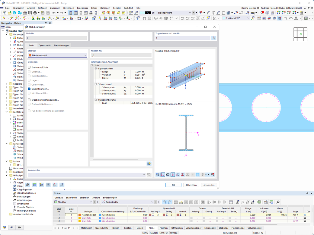Click the Abbrechen button
This screenshot has width=314, height=235.
[191, 185]
